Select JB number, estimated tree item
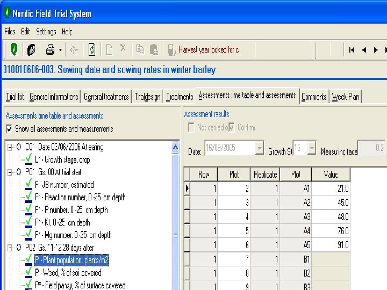Viewport: 387px width, 290px height. (64, 185)
